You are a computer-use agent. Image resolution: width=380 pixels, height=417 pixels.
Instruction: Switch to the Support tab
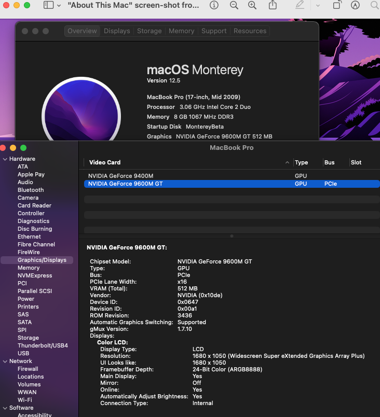tap(214, 31)
